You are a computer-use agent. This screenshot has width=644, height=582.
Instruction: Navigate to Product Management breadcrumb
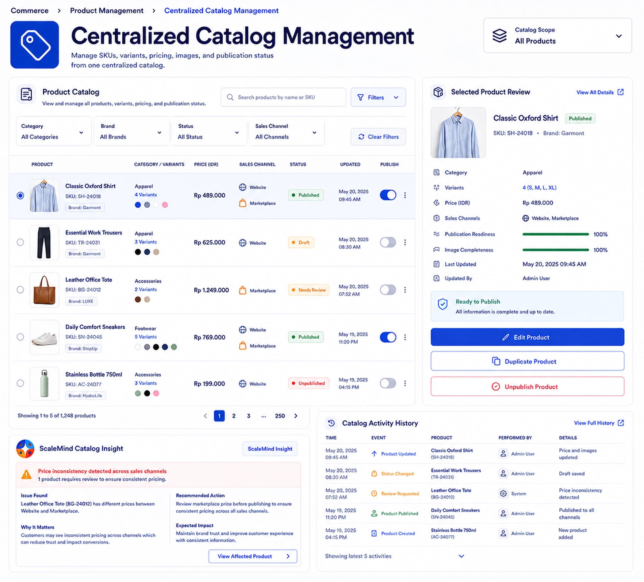click(x=107, y=10)
